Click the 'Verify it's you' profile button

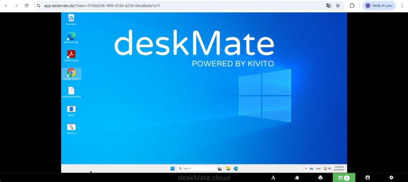pos(379,6)
